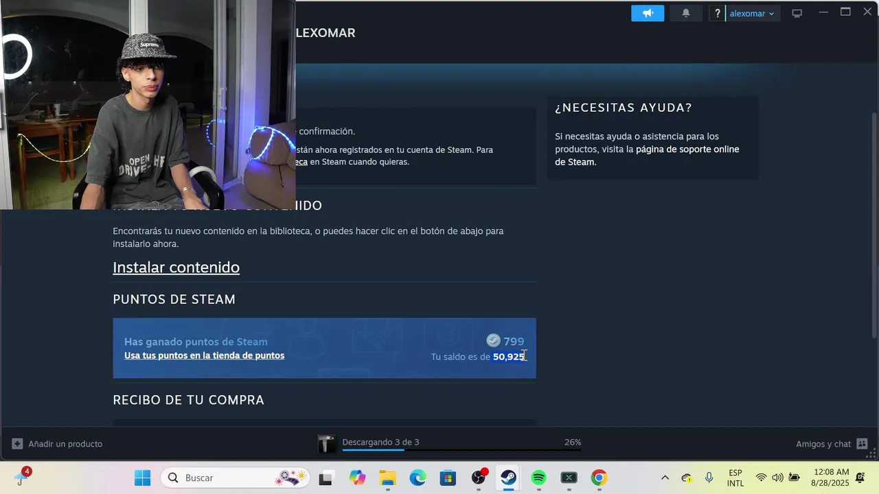The width and height of the screenshot is (879, 494).
Task: Launch Copilot from the taskbar
Action: (357, 478)
